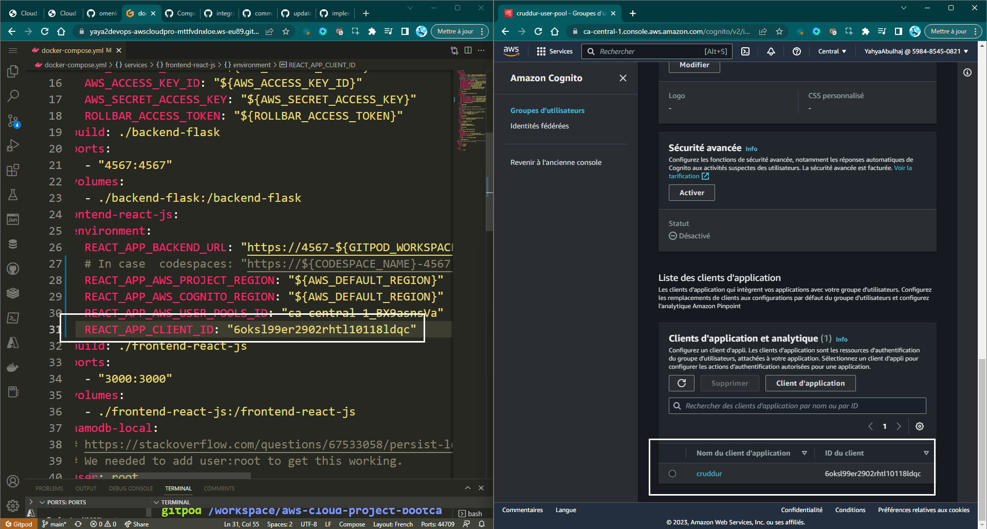
Task: Open the Central region dropdown
Action: tap(832, 51)
